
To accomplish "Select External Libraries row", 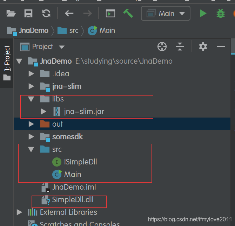I will click(x=122, y=212).
